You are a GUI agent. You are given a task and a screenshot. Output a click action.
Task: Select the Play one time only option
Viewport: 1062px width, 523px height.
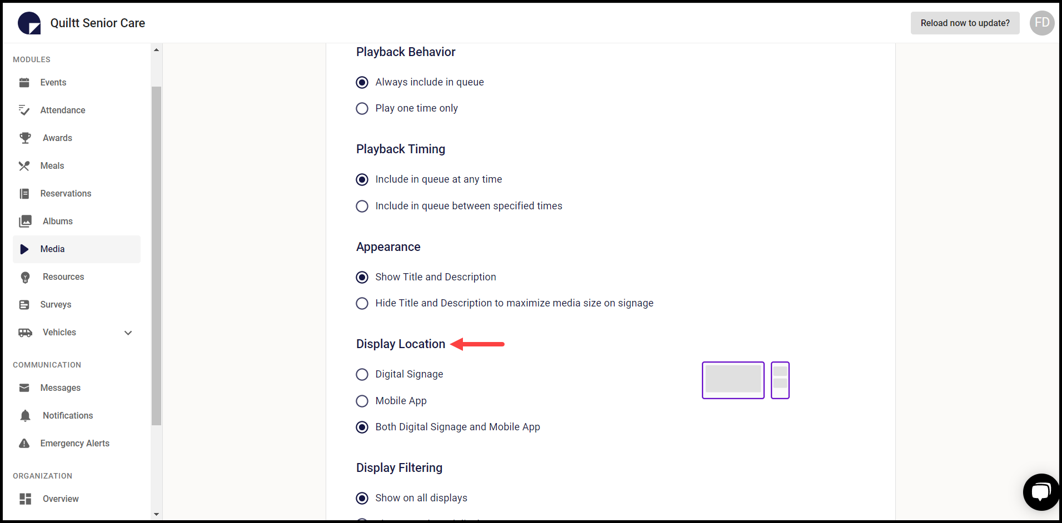click(x=362, y=108)
